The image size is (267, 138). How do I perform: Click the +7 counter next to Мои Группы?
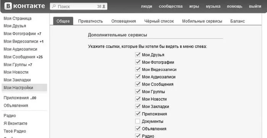30,65
